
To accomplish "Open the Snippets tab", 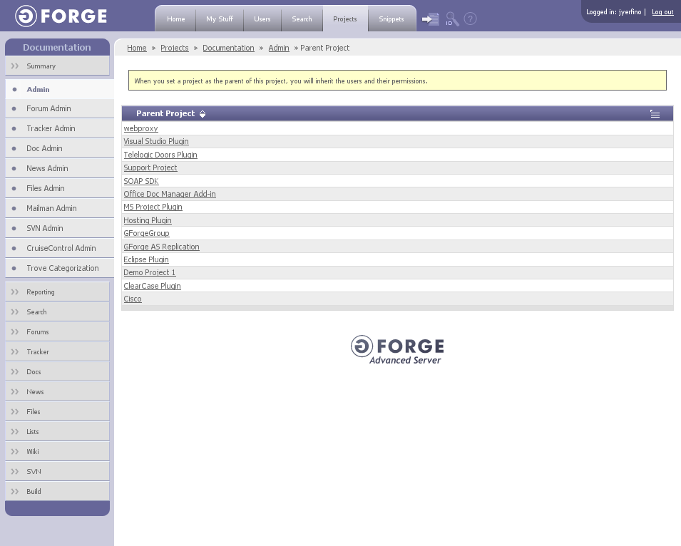I will coord(391,19).
